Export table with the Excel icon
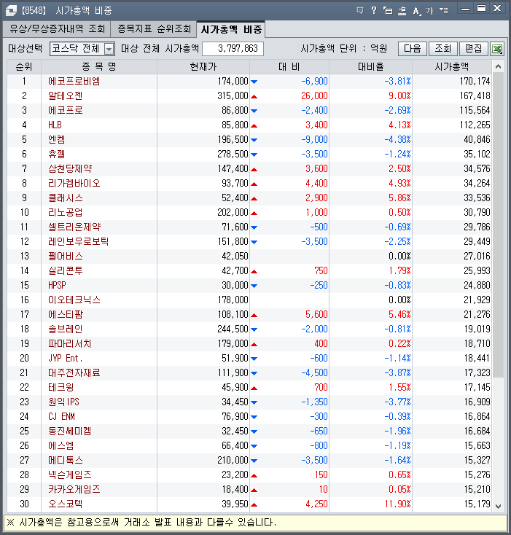This screenshot has height=535, width=511. pos(497,49)
